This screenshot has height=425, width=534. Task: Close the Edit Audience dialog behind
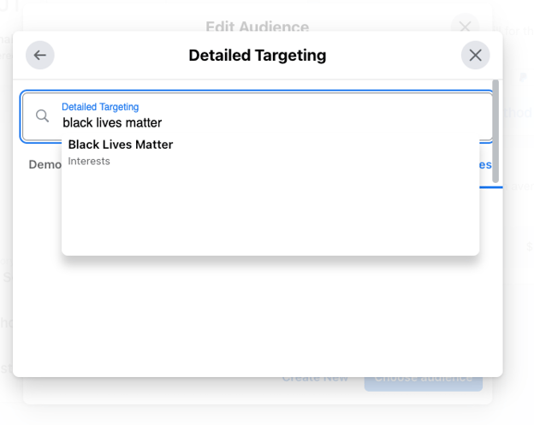coord(466,24)
